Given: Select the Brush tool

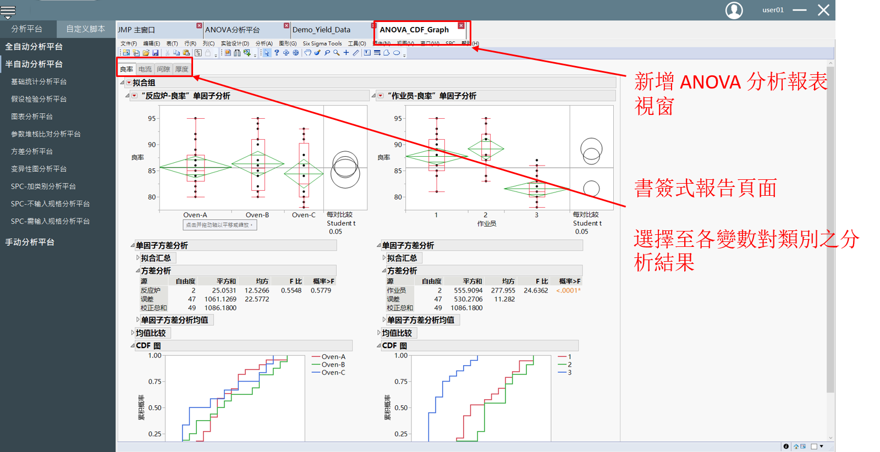Looking at the screenshot, I should tap(317, 53).
